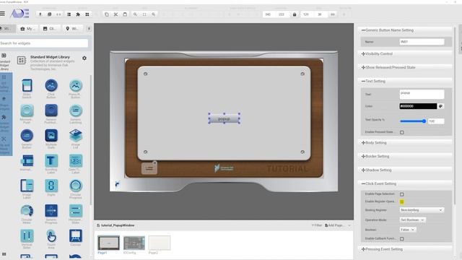
Task: Click the Cut scissors icon
Action: (115, 14)
